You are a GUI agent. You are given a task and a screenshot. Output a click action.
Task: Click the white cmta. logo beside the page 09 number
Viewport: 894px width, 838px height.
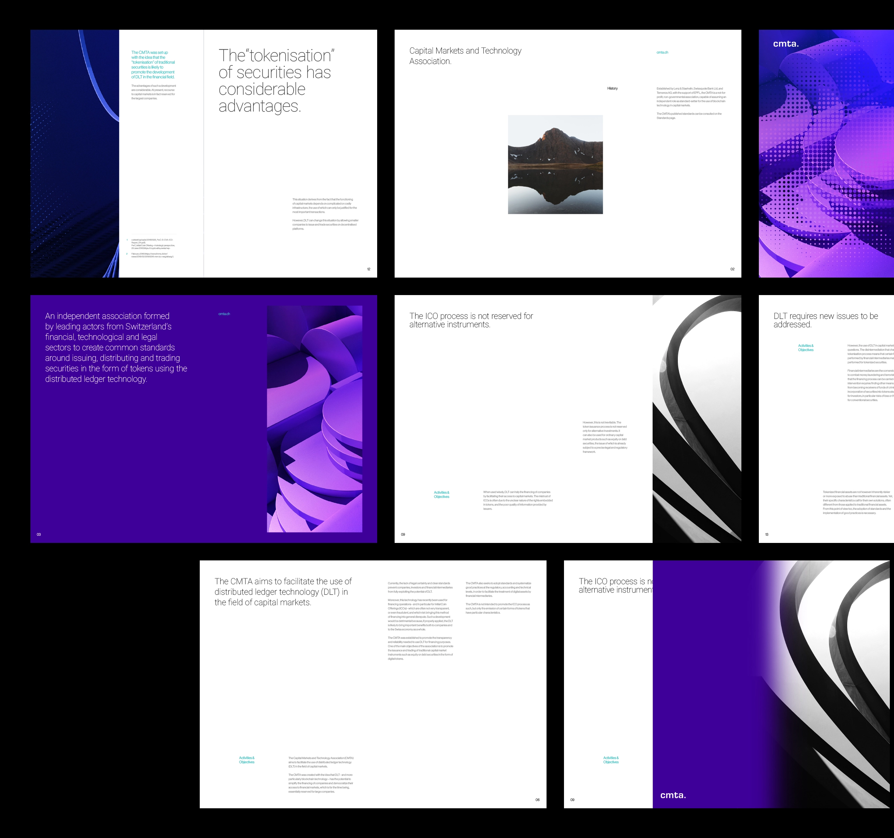point(673,795)
